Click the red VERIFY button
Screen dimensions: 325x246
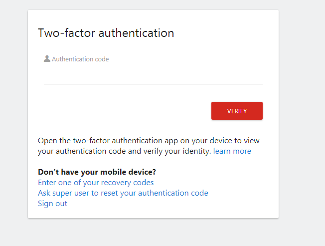pyautogui.click(x=237, y=111)
